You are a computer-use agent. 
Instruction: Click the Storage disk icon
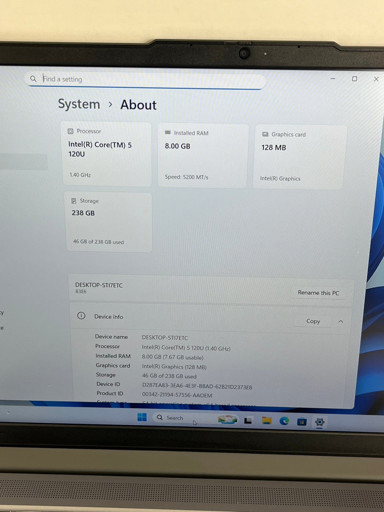tap(74, 201)
